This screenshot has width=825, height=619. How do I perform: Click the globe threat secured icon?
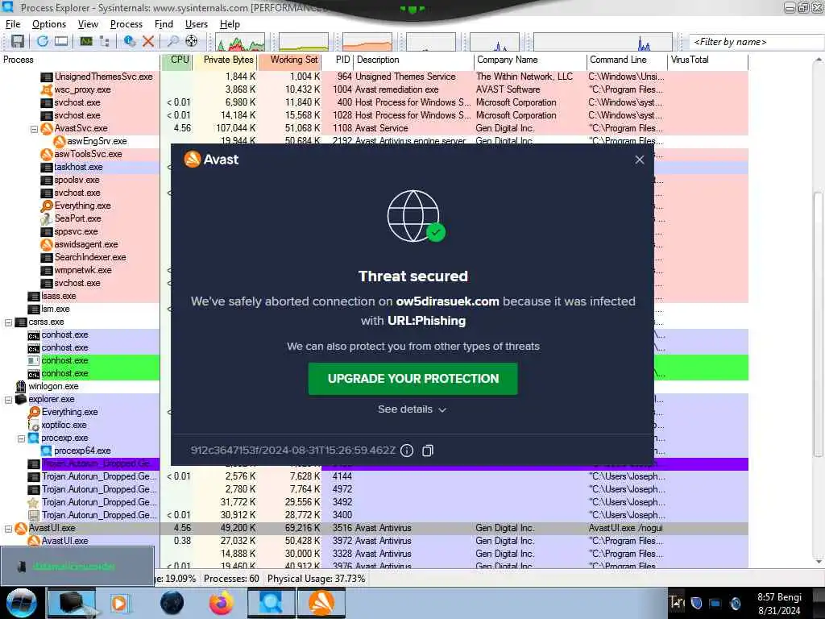click(x=415, y=216)
